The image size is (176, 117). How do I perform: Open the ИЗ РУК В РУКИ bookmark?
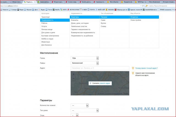(x=73, y=10)
